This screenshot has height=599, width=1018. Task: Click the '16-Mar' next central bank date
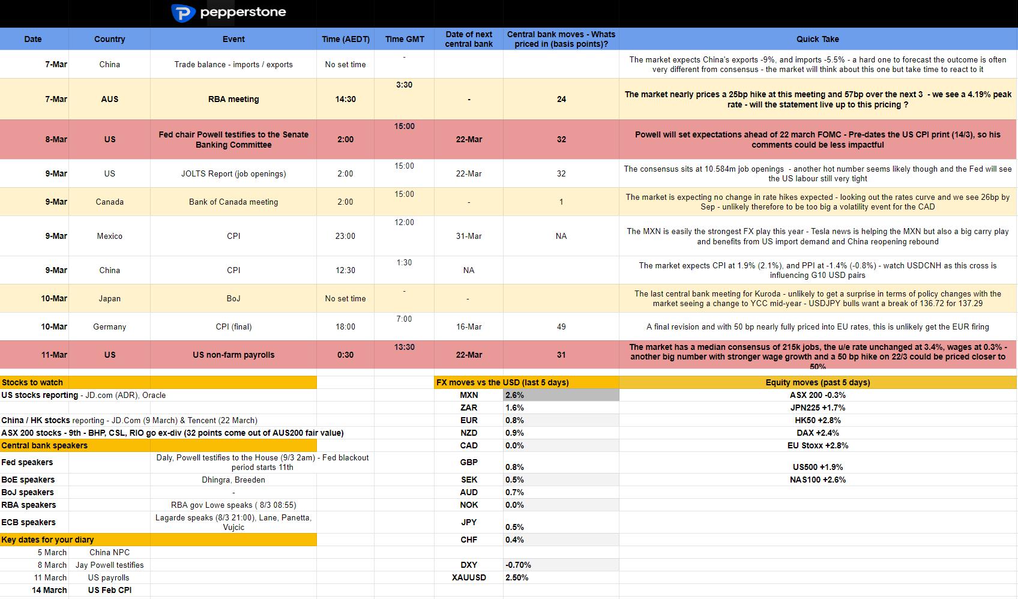[469, 327]
